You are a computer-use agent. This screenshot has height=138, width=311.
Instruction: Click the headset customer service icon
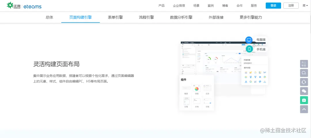point(304,82)
